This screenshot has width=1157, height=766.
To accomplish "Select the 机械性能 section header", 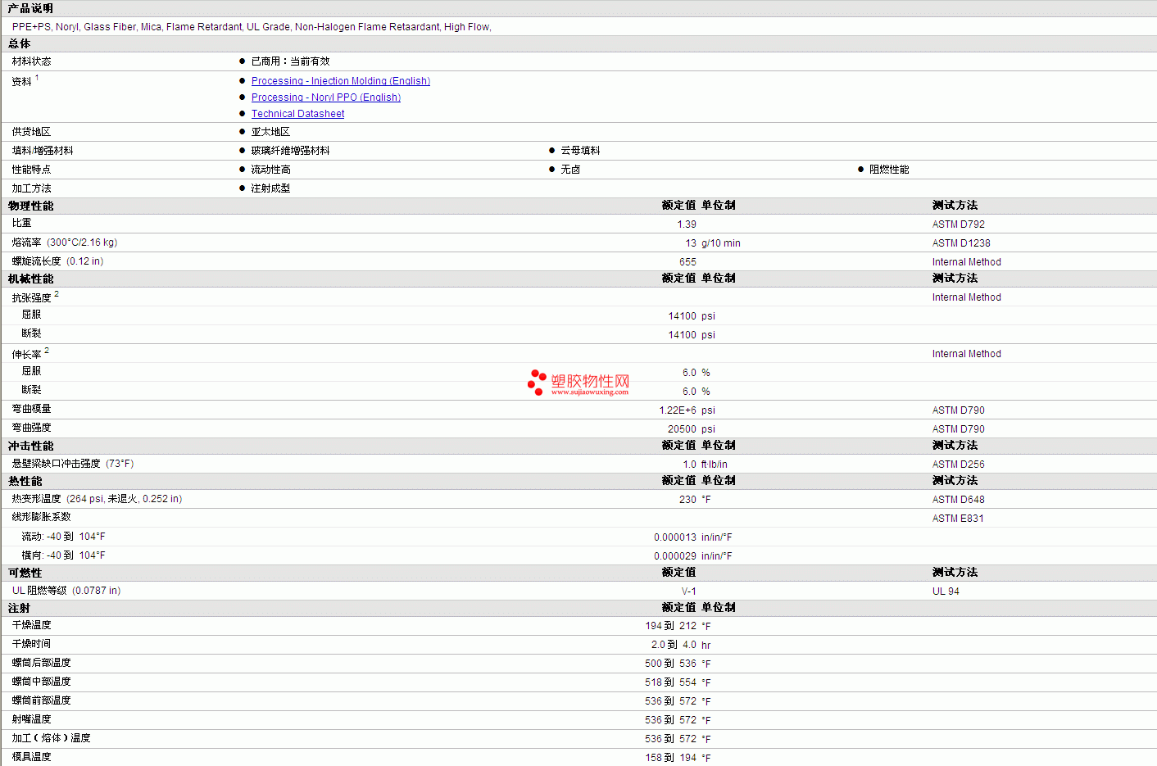I will tap(30, 279).
